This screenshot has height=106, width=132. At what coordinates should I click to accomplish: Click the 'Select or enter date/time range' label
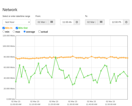(16, 16)
